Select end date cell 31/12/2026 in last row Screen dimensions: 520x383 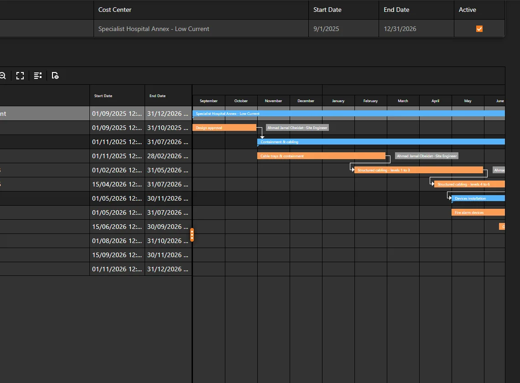coord(168,269)
